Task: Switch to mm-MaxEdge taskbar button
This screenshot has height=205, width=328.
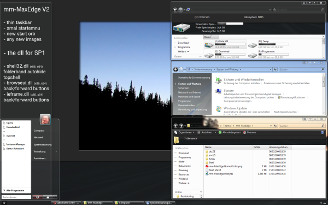Action: pyautogui.click(x=98, y=203)
